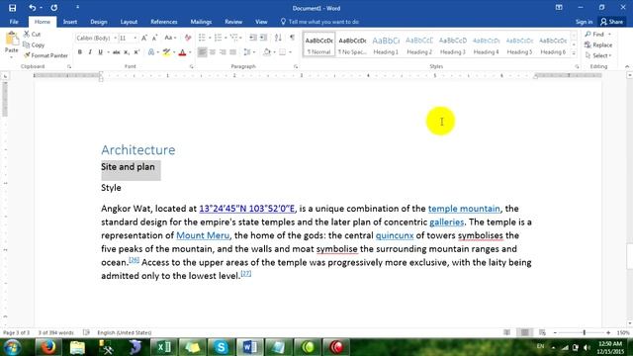This screenshot has width=633, height=356.
Task: Center the paragraph text
Action: pyautogui.click(x=213, y=52)
